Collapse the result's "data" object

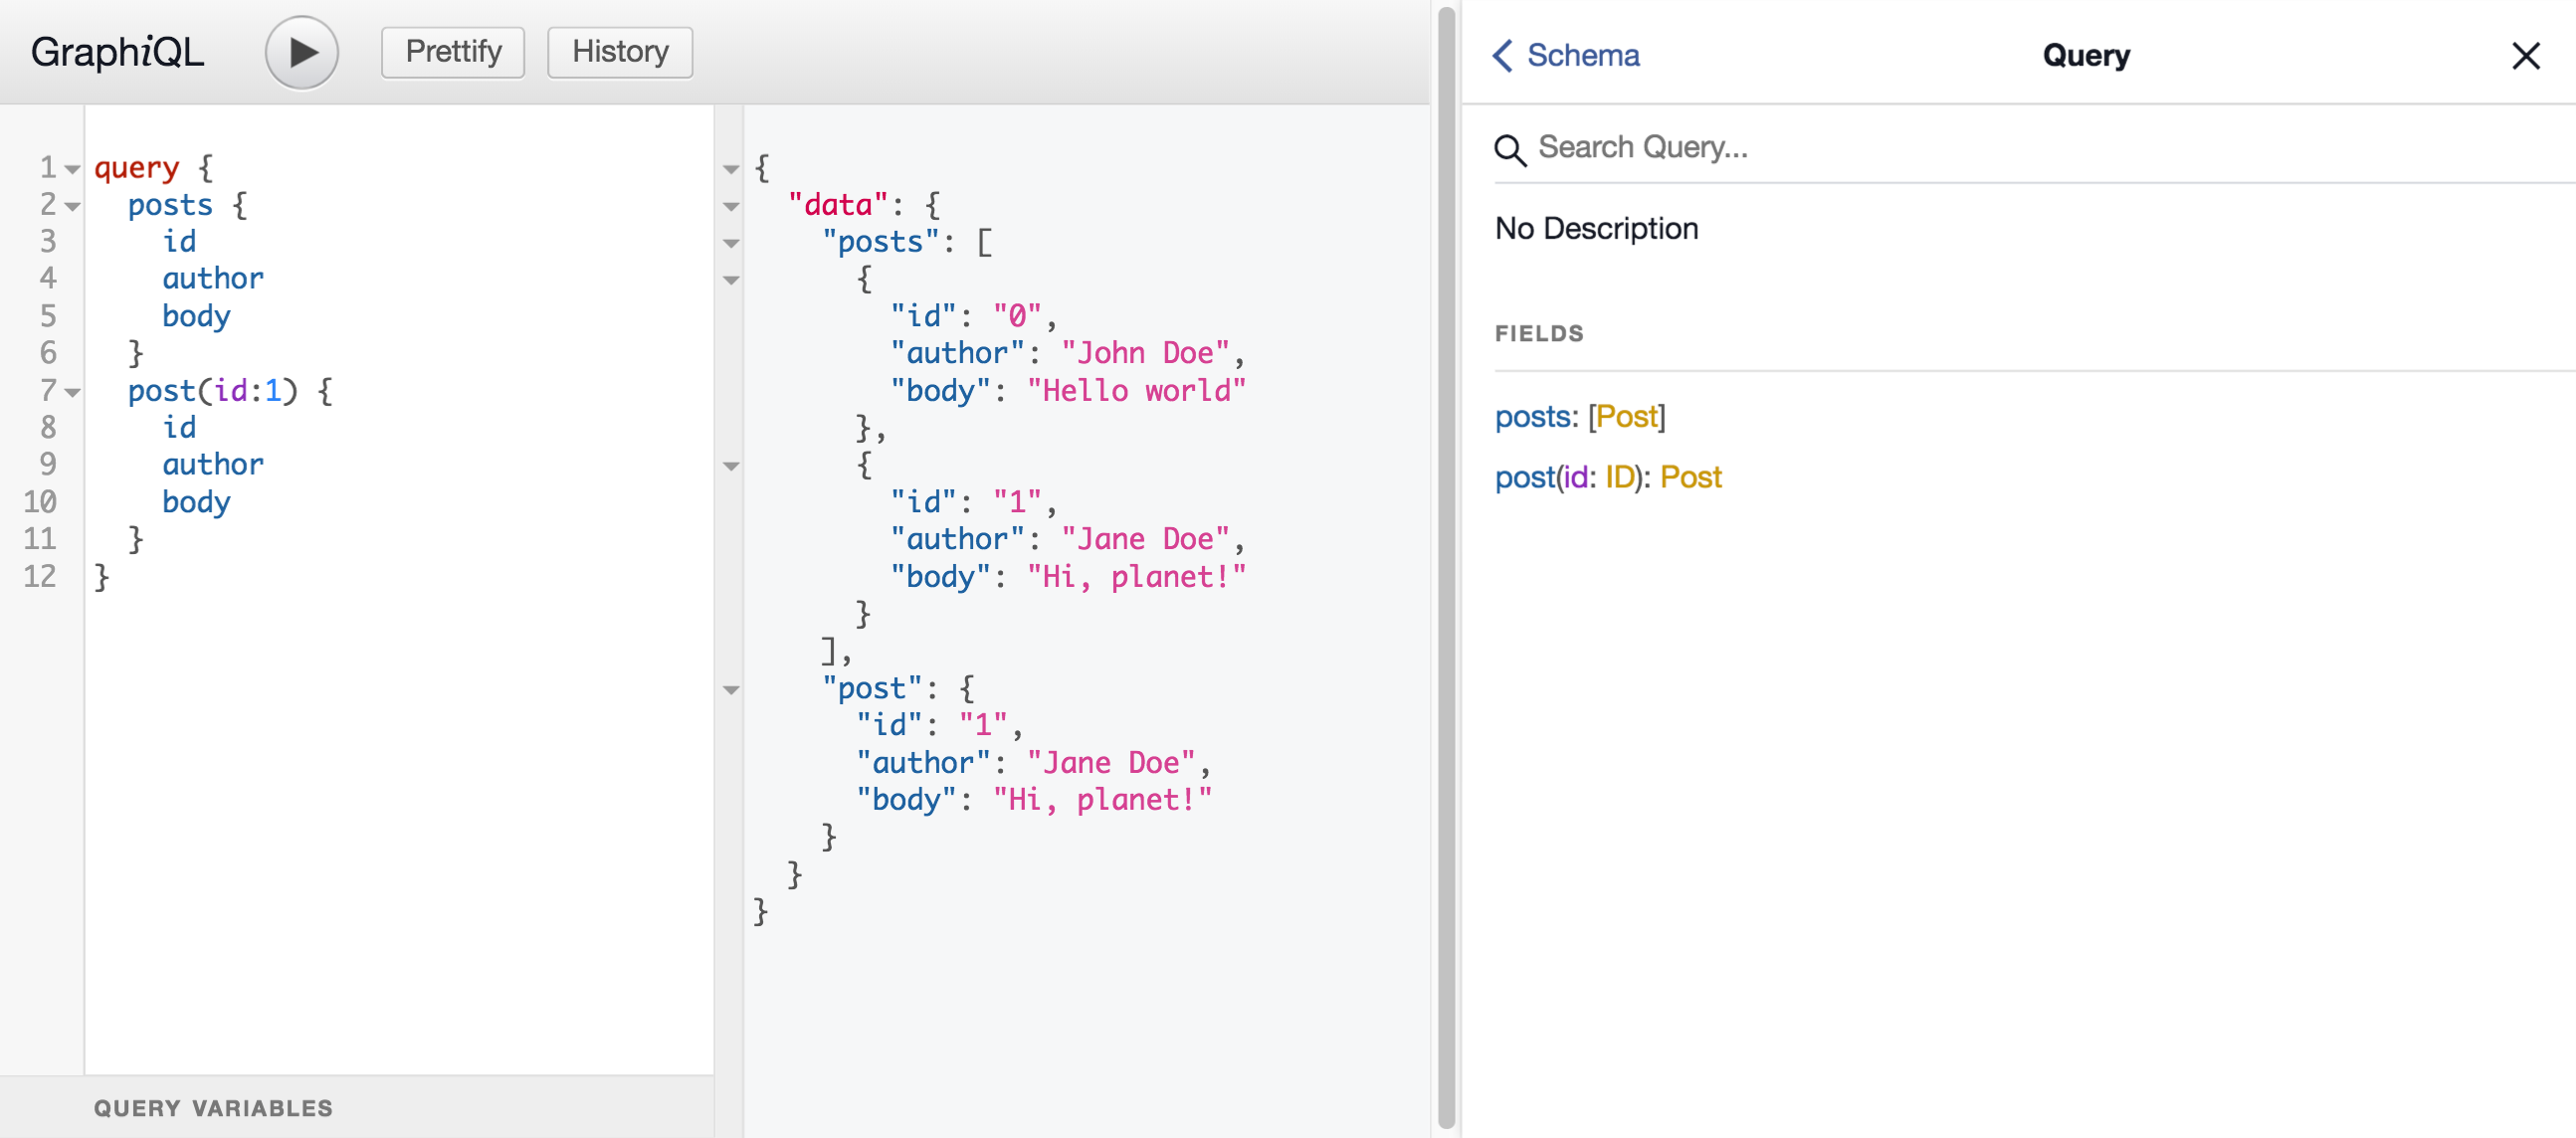tap(731, 206)
